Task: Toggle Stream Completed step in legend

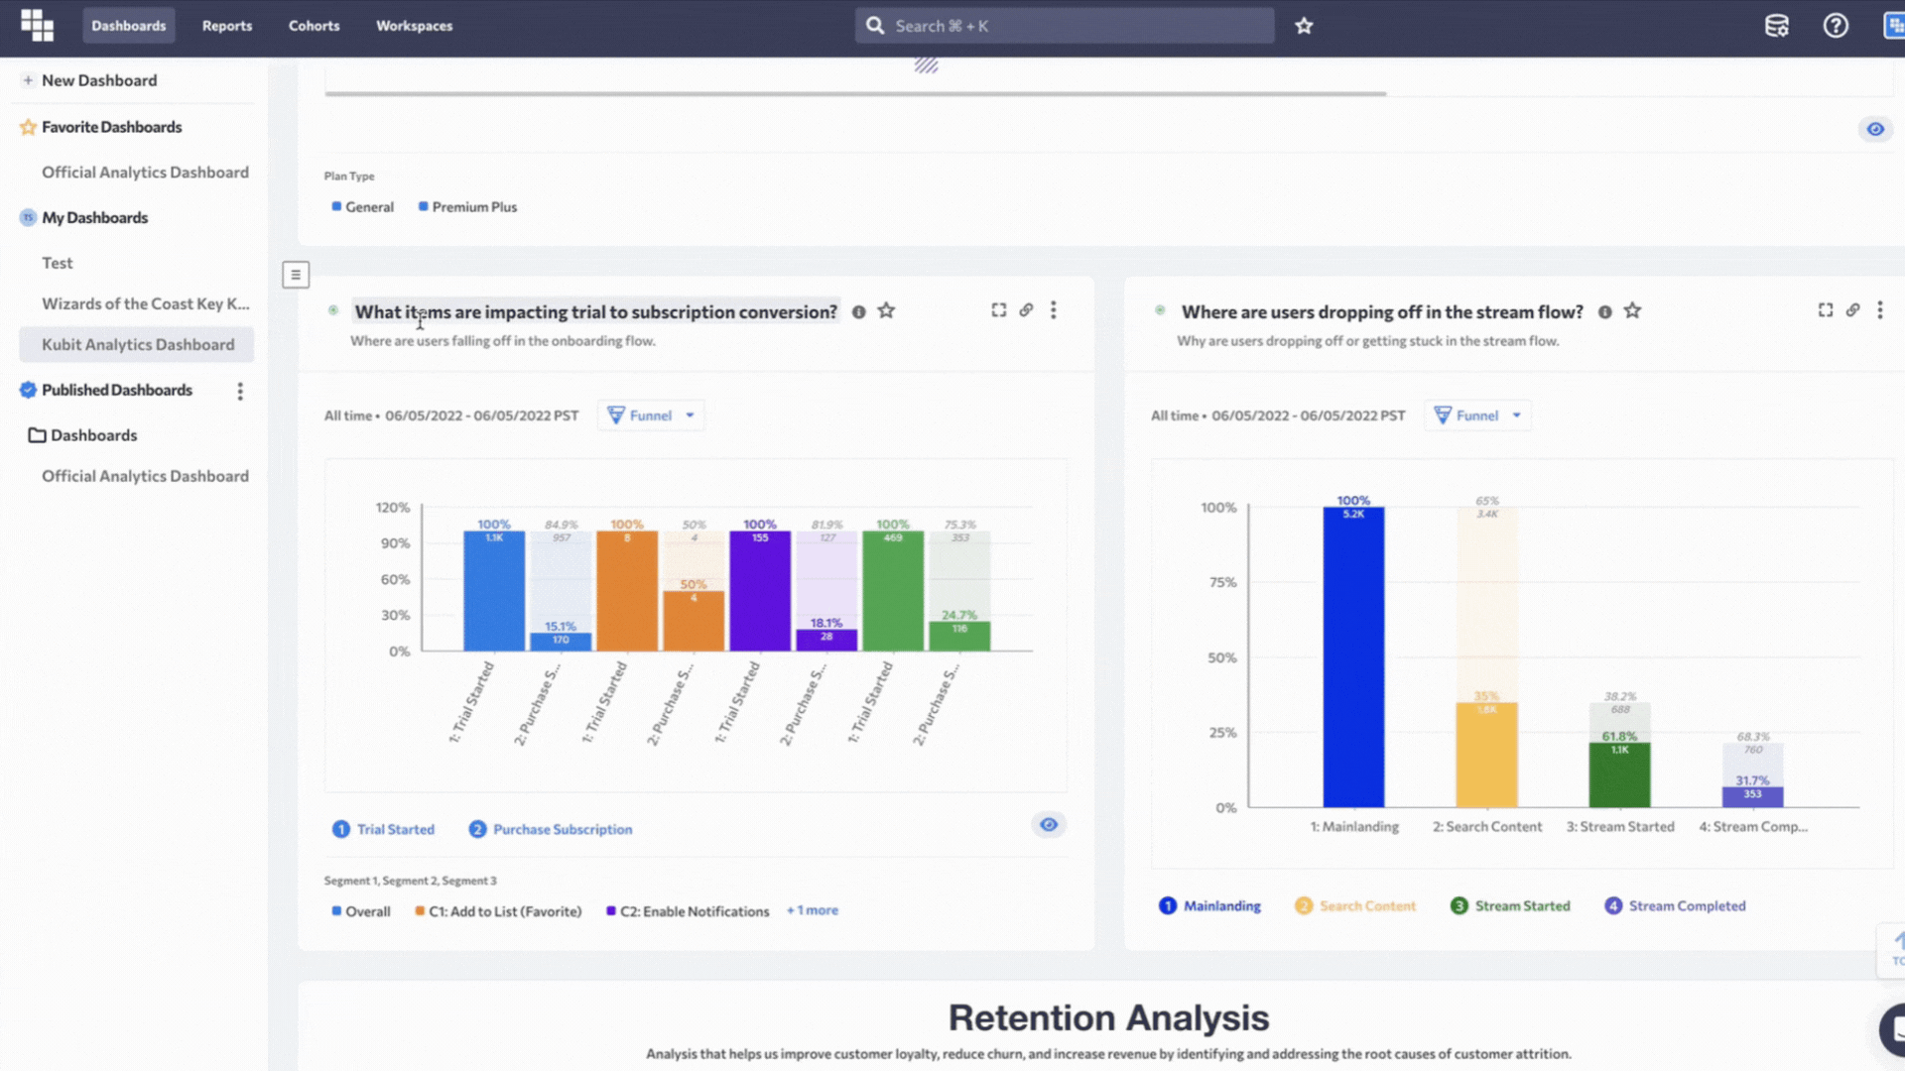Action: (1675, 905)
